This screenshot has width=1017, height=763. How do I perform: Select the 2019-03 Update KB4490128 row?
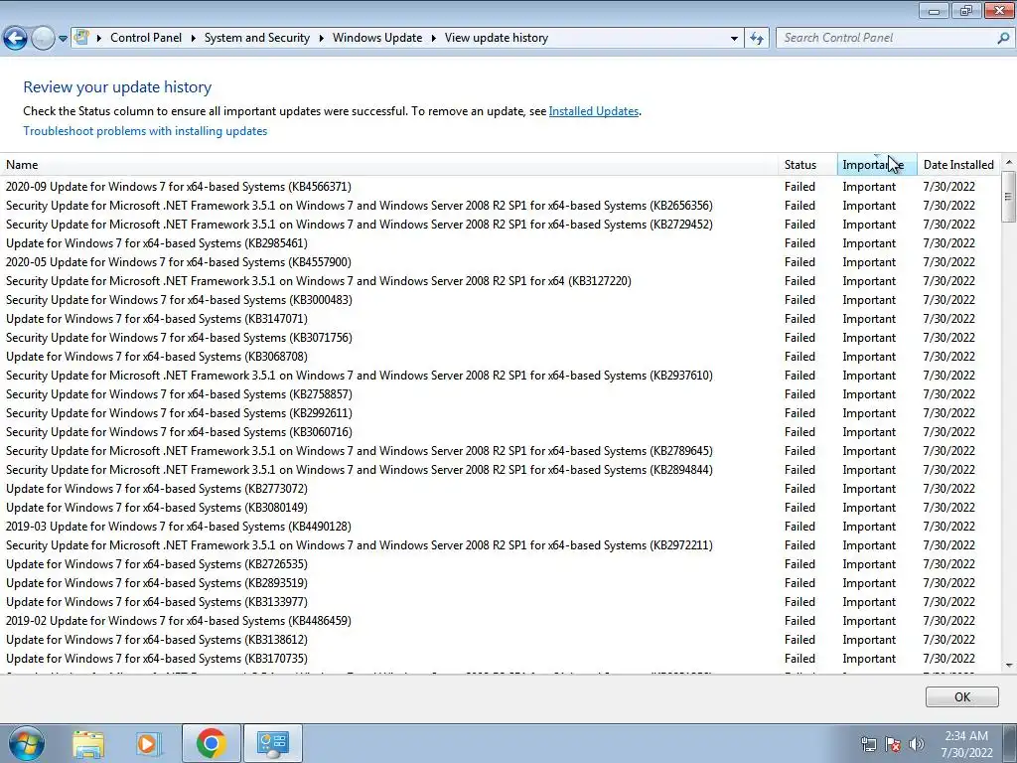click(500, 527)
